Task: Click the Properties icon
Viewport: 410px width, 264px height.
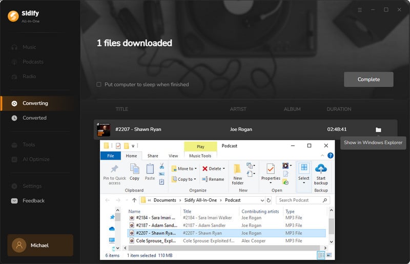Action: [271, 169]
